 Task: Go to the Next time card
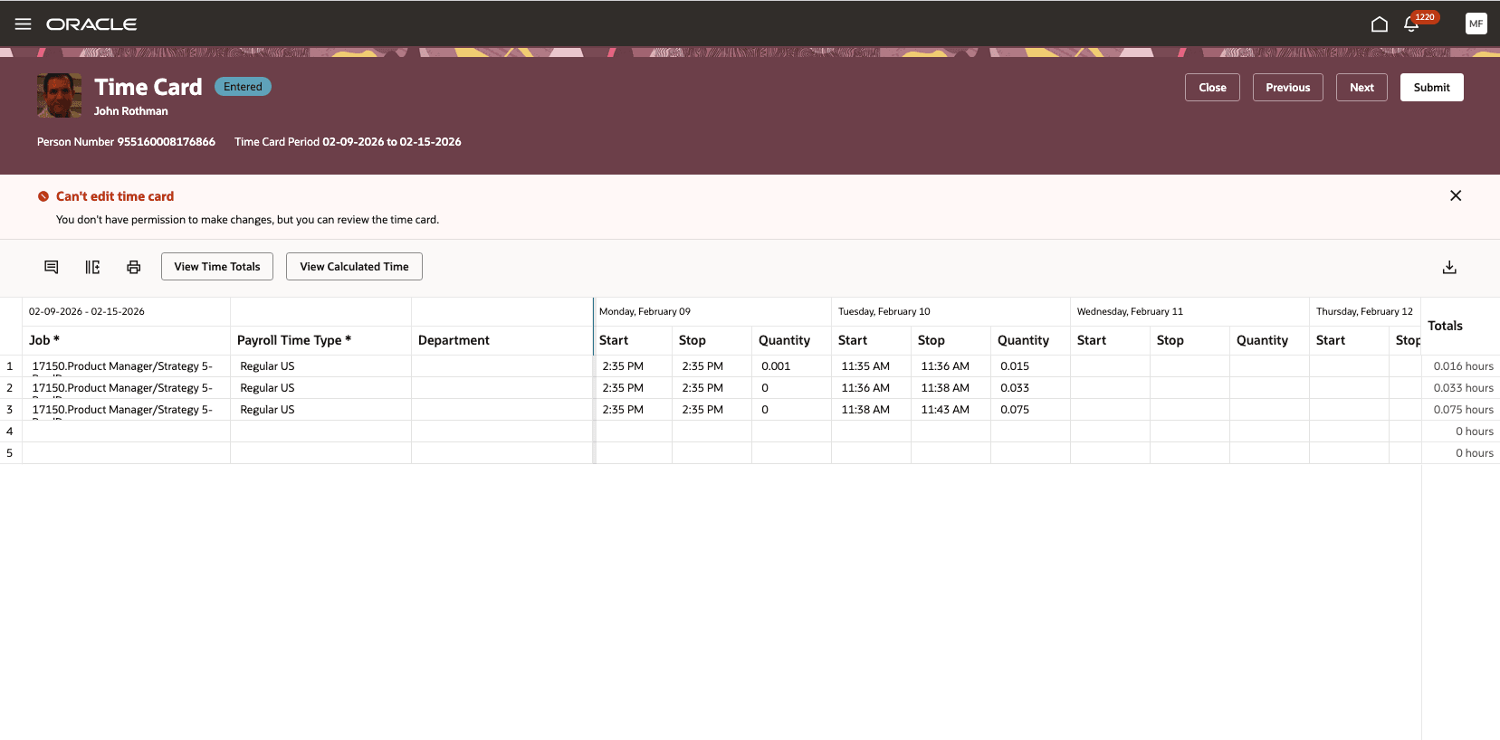coord(1361,88)
